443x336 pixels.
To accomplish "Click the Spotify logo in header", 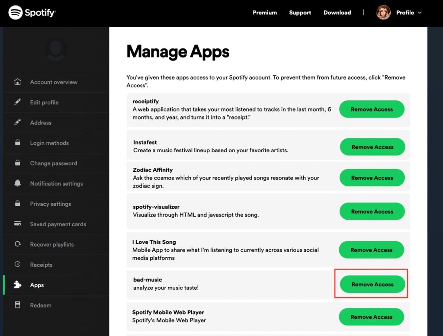I will [x=32, y=13].
